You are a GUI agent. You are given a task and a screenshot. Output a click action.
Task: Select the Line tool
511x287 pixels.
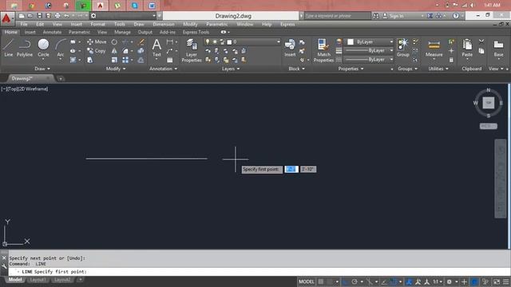(x=9, y=48)
